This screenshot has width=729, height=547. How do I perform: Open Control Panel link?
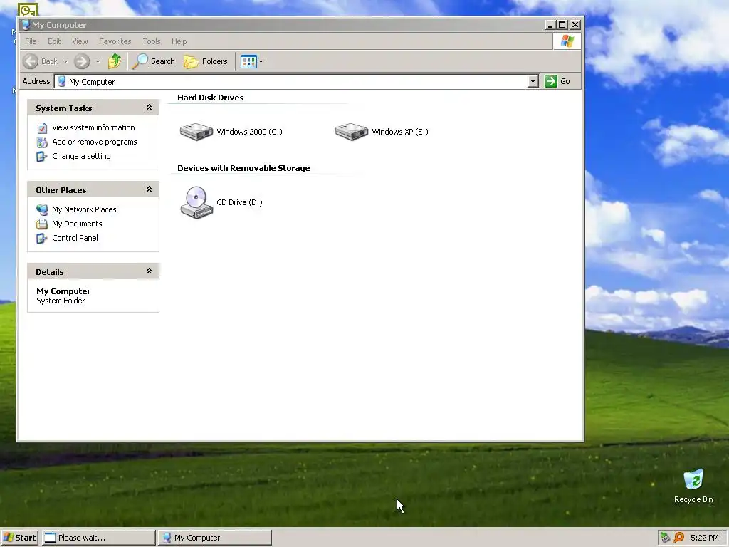click(75, 238)
